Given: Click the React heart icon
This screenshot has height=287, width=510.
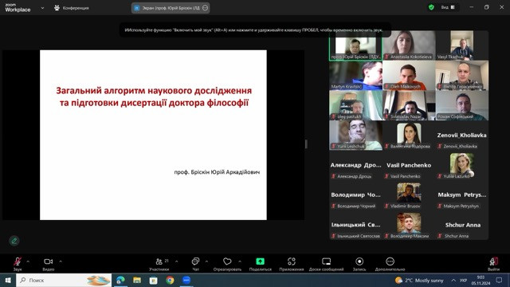Looking at the screenshot, I should [227, 261].
